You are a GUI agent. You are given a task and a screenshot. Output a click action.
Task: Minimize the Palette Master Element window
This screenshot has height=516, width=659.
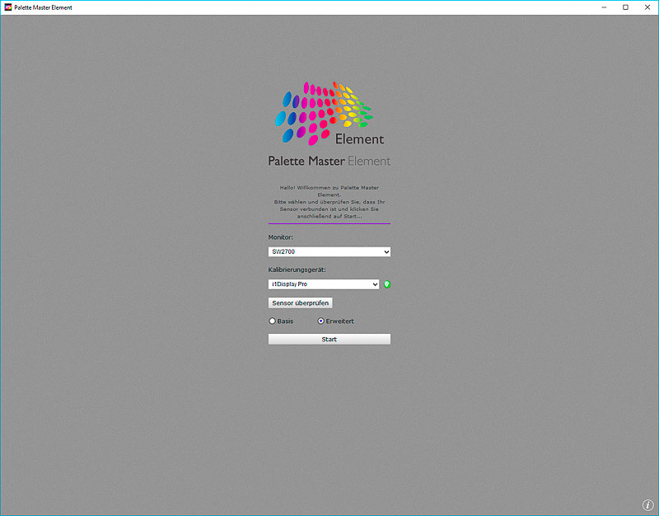click(x=604, y=7)
